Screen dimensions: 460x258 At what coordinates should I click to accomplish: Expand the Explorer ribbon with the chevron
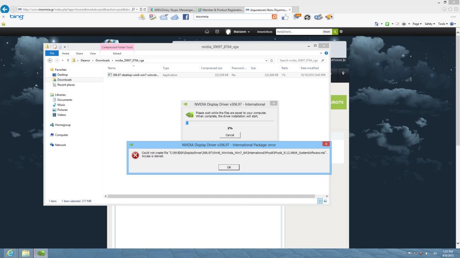[322, 54]
